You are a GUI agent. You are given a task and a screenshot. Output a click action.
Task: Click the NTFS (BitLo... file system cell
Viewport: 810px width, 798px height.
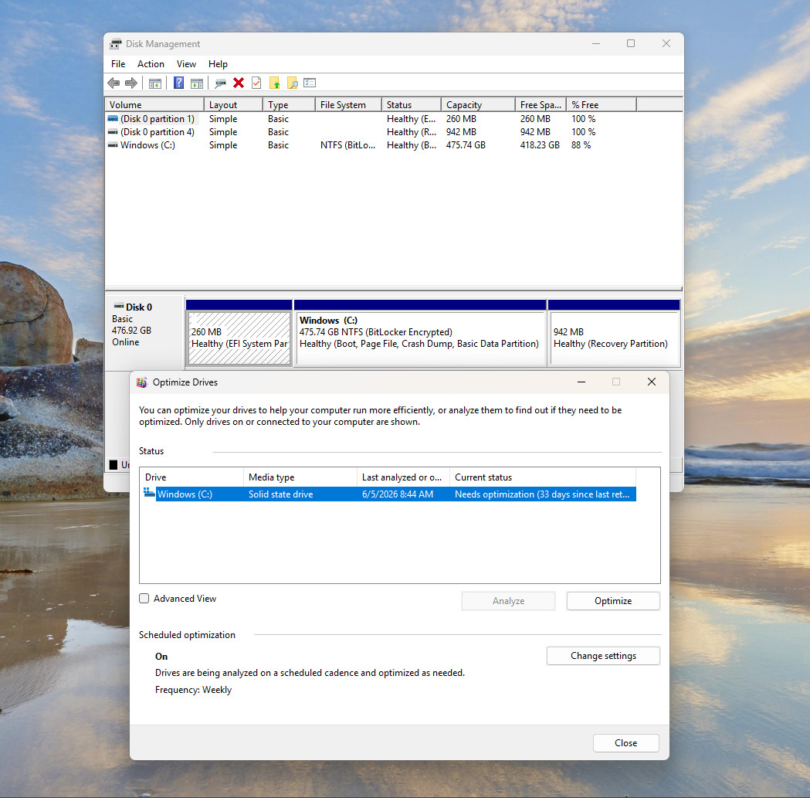coord(347,145)
